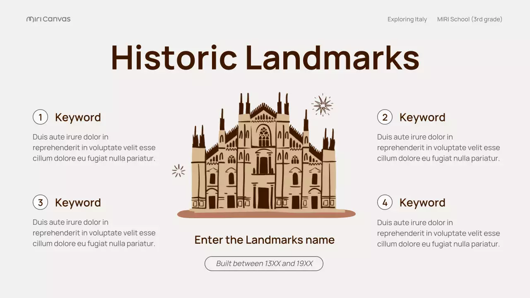The image size is (530, 298).
Task: Click the large starburst decoration beside cathedral spires
Action: tap(322, 105)
